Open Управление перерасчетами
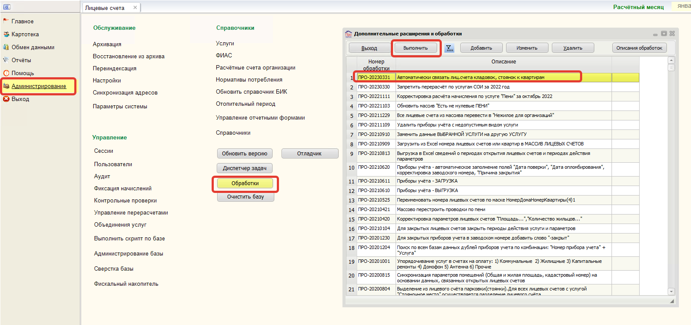The image size is (691, 325). click(x=131, y=212)
